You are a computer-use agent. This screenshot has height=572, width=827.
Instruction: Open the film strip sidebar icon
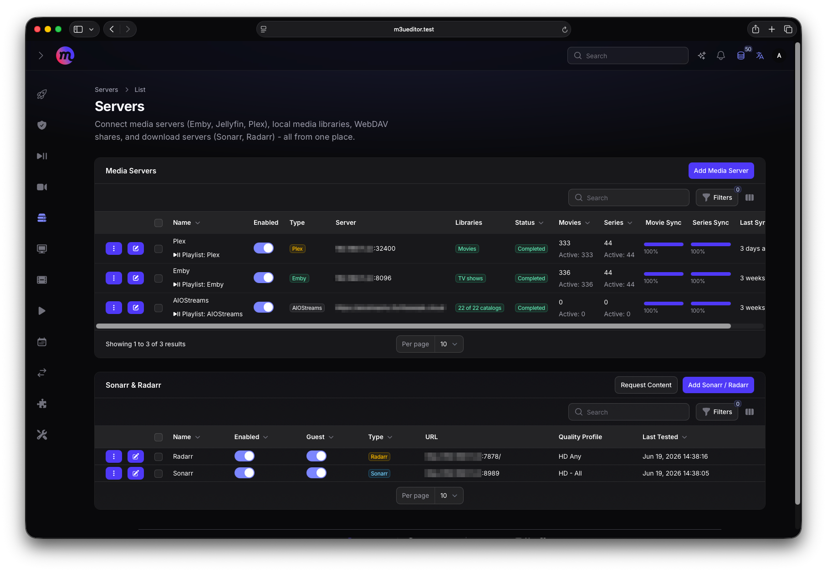pyautogui.click(x=42, y=280)
